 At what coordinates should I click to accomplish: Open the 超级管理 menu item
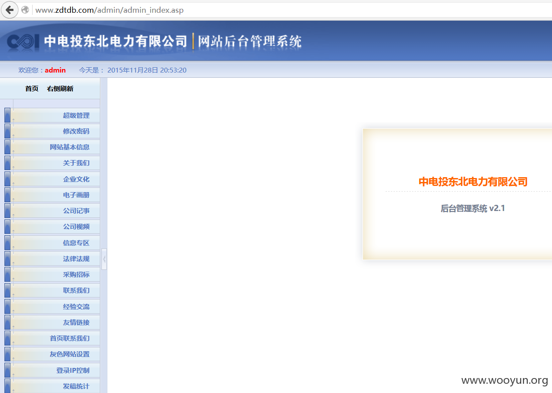click(x=76, y=115)
